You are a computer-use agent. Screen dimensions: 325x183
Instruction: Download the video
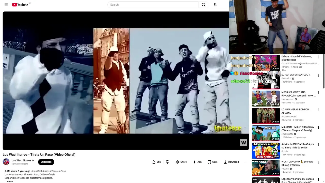coord(231,162)
